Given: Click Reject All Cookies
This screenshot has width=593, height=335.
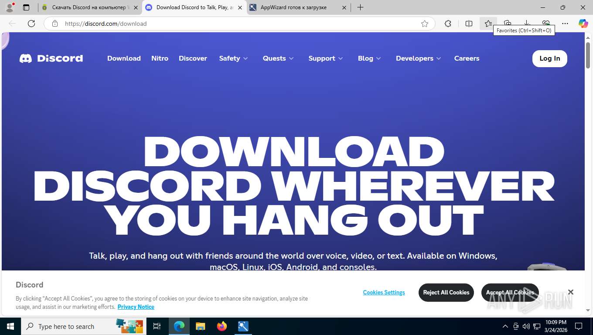Looking at the screenshot, I should click(446, 292).
